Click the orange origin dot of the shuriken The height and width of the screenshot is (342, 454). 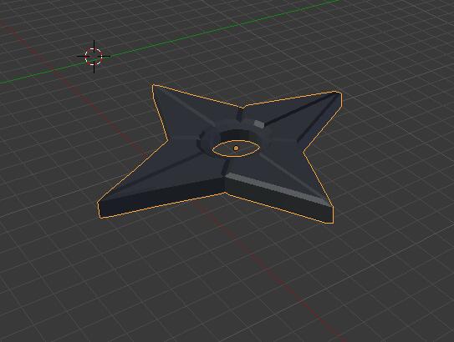[236, 148]
